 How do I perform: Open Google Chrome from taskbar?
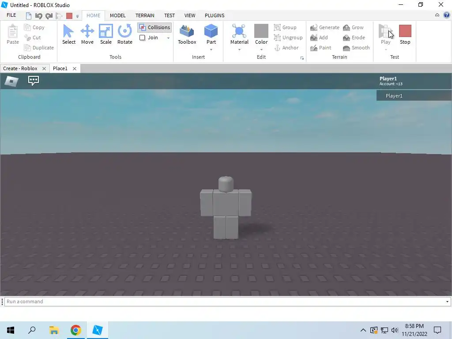click(x=76, y=330)
